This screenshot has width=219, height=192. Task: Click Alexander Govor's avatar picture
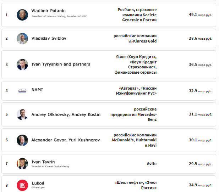tap(22, 140)
